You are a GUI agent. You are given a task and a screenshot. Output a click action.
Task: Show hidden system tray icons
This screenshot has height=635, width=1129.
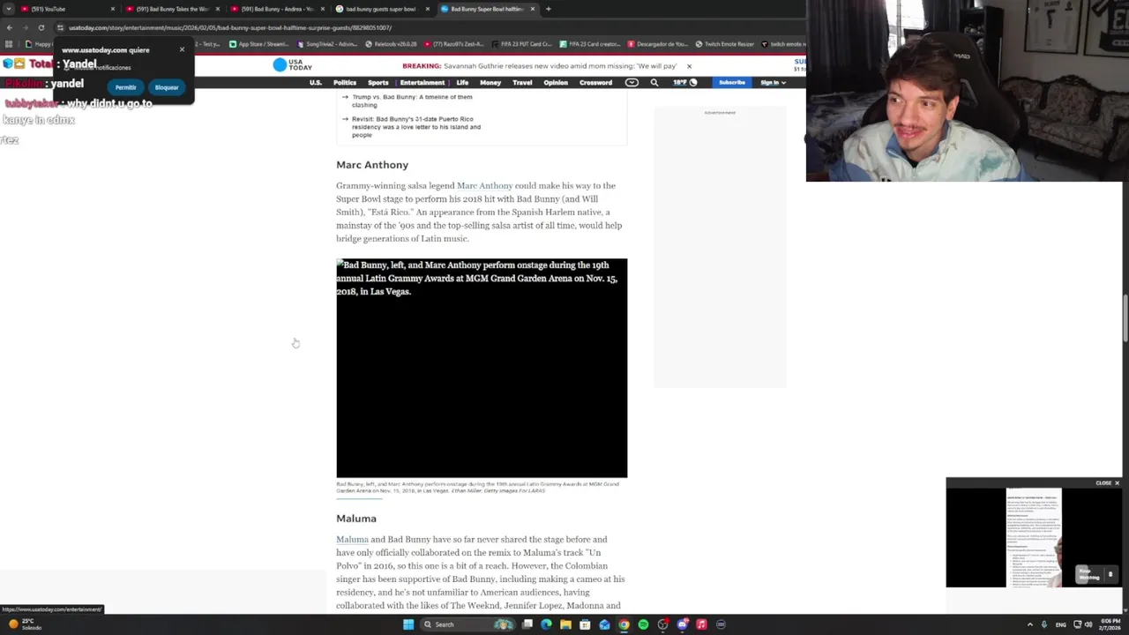click(1030, 624)
